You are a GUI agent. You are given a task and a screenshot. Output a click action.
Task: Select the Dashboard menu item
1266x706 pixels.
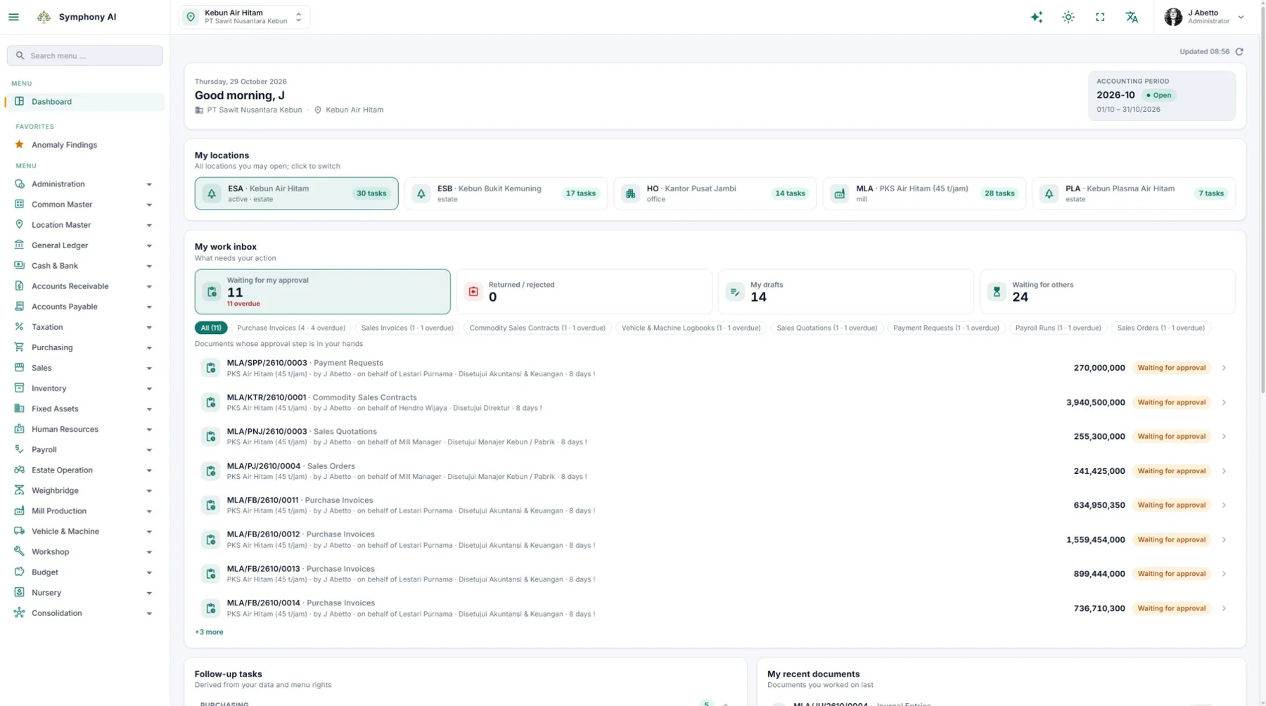pyautogui.click(x=84, y=102)
